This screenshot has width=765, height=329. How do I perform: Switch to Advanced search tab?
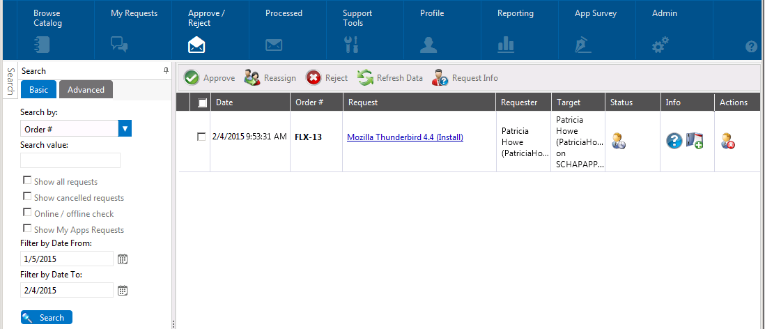tap(86, 90)
